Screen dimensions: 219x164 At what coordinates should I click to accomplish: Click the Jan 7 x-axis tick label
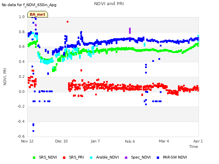pyautogui.click(x=95, y=141)
